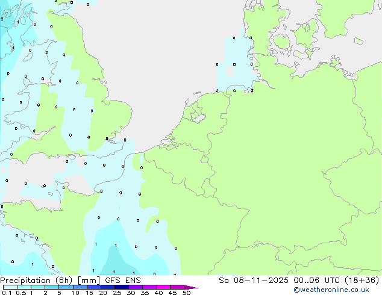Click the 0.1–0.5 mm legend color swatch
The image size is (382, 295).
(10, 287)
